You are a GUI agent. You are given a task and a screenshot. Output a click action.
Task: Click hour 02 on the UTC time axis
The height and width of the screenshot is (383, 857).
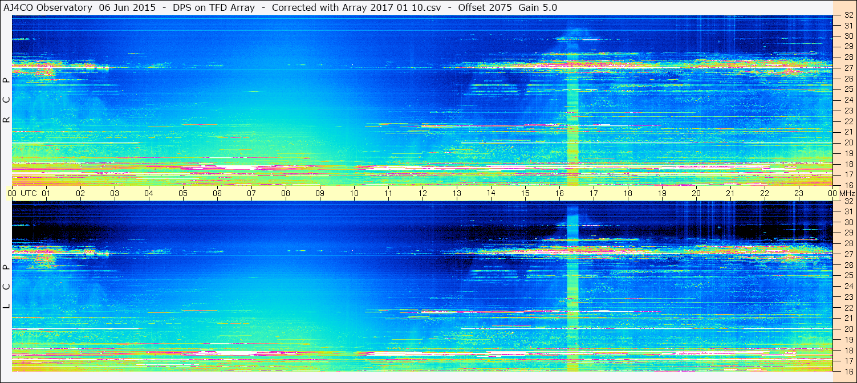(x=80, y=193)
